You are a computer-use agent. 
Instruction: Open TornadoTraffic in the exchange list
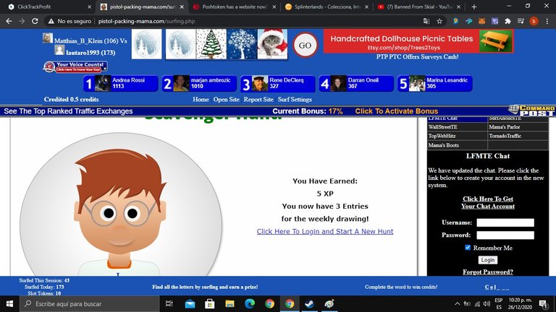pyautogui.click(x=505, y=136)
